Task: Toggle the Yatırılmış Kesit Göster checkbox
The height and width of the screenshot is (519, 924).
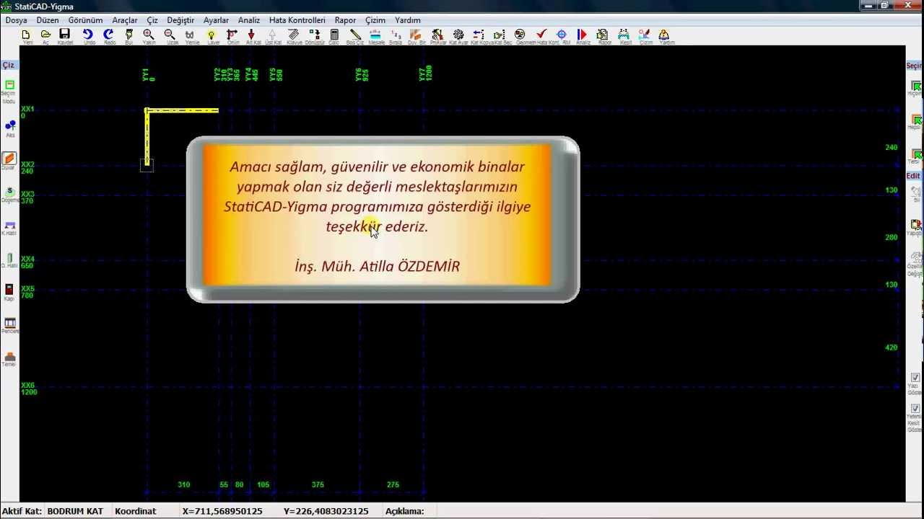Action: [x=915, y=409]
